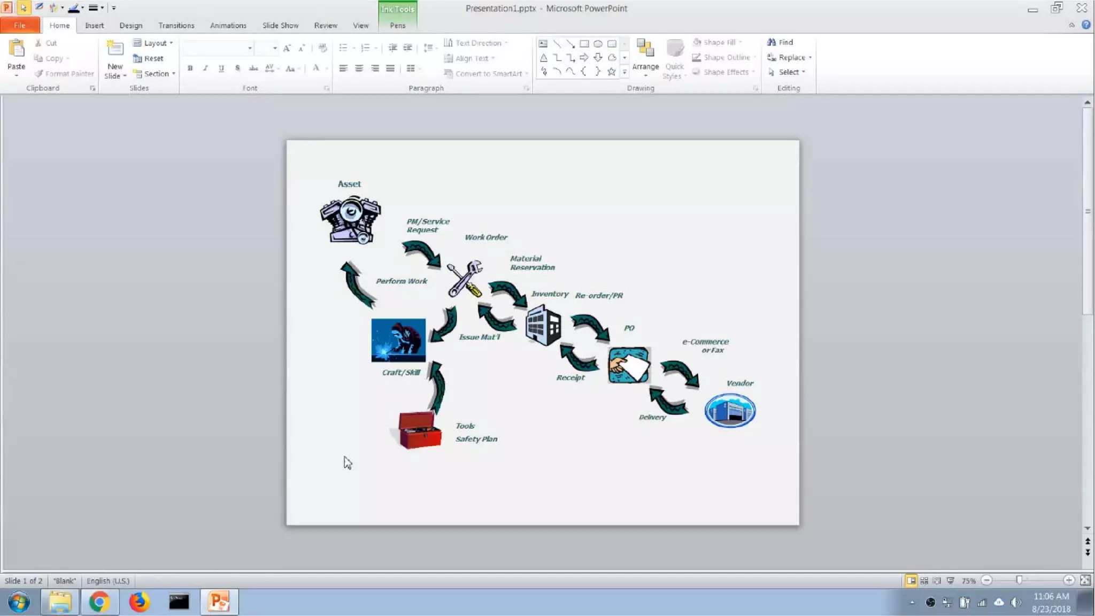This screenshot has height=616, width=1095.
Task: Switch to the Insert tab
Action: tap(94, 25)
